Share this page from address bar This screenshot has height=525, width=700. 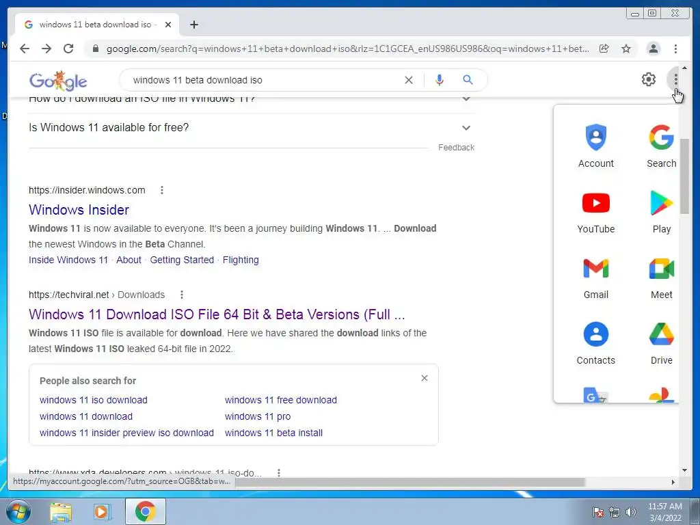604,49
